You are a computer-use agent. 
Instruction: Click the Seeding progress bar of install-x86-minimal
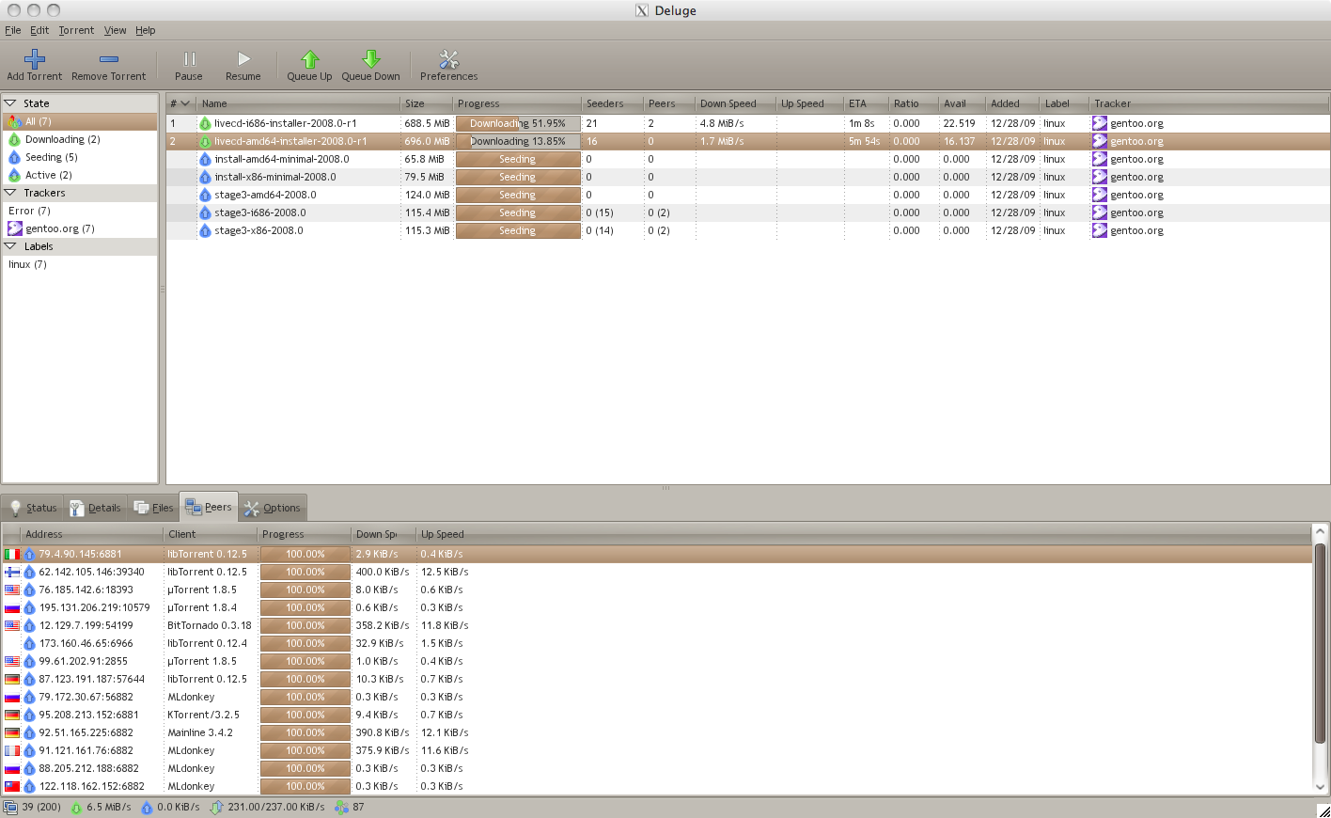[x=518, y=177]
